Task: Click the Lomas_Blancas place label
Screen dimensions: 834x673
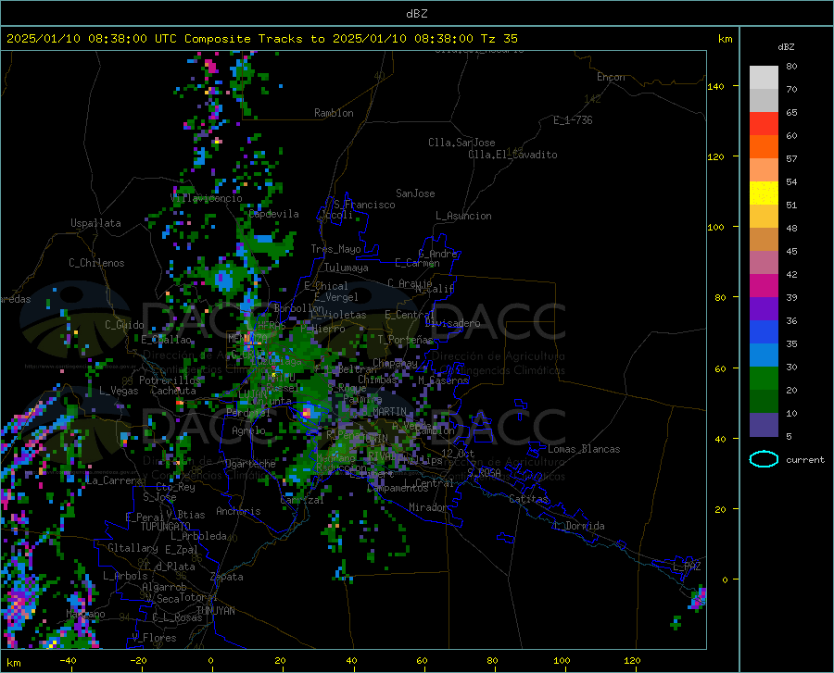Action: [x=584, y=449]
